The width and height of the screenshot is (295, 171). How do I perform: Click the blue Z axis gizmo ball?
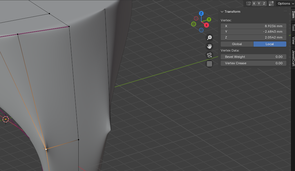[201, 13]
